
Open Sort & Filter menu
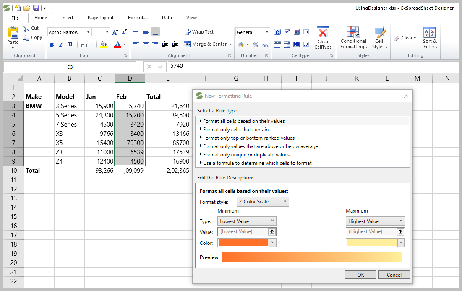[x=430, y=38]
